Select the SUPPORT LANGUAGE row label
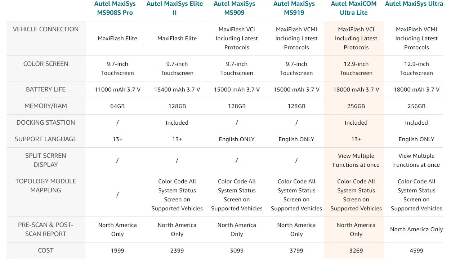The height and width of the screenshot is (263, 451). coord(46,139)
